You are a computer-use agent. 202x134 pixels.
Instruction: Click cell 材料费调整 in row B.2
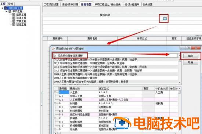click(x=84, y=111)
